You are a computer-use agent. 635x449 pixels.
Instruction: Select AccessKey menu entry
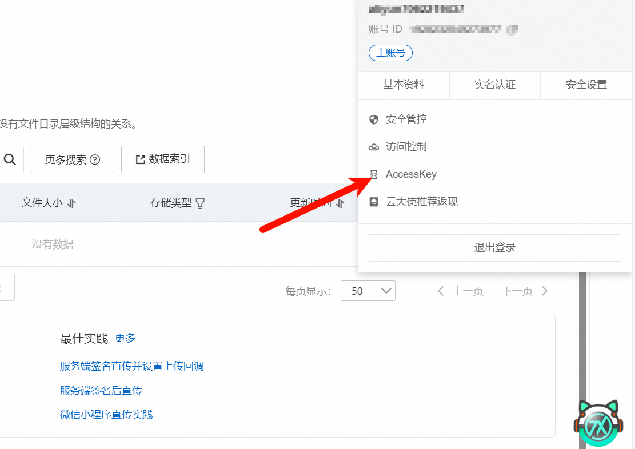tap(411, 174)
